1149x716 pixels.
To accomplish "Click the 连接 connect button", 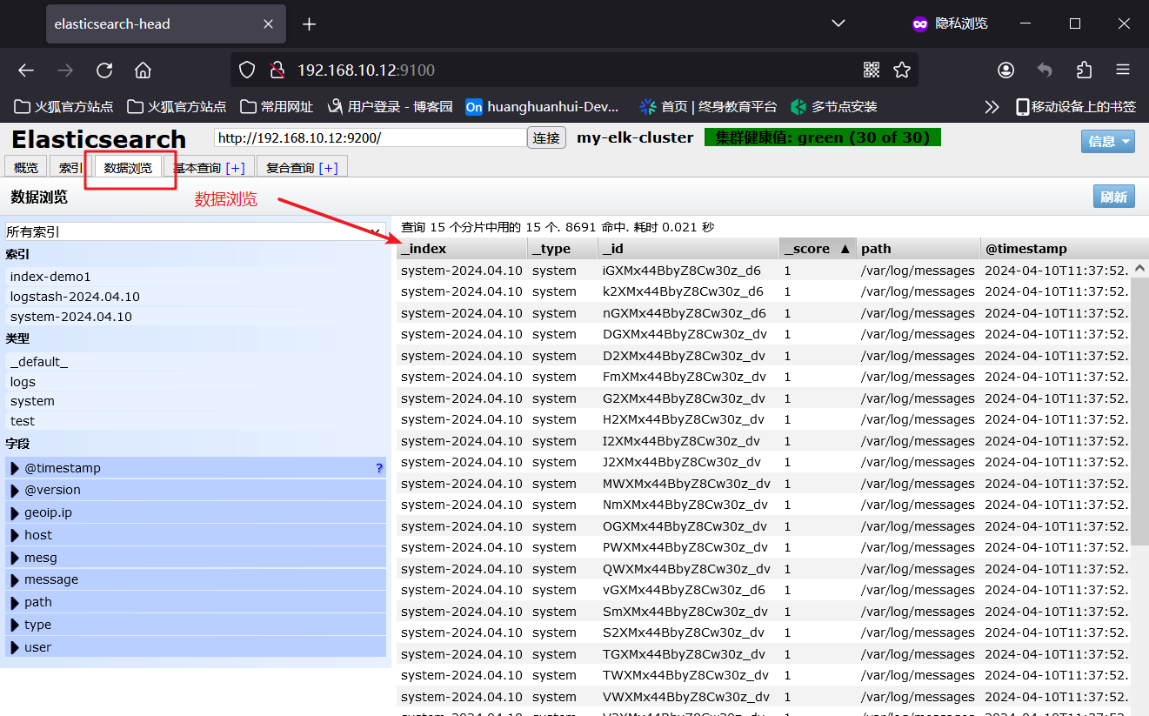I will click(x=546, y=138).
